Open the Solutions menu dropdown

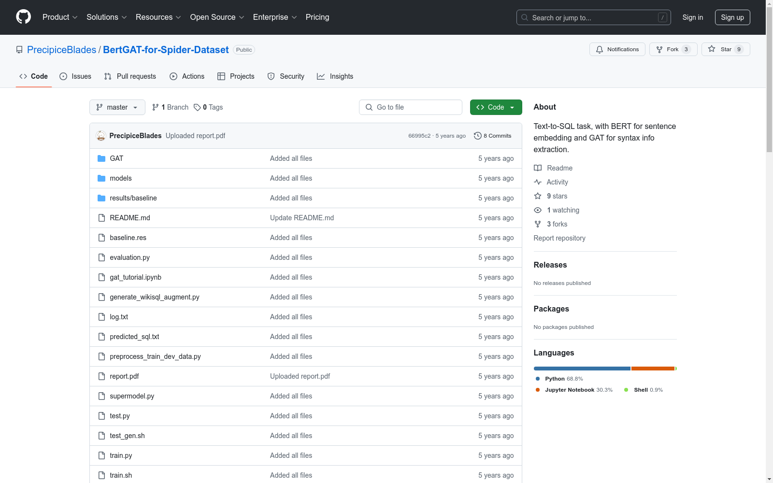coord(106,17)
